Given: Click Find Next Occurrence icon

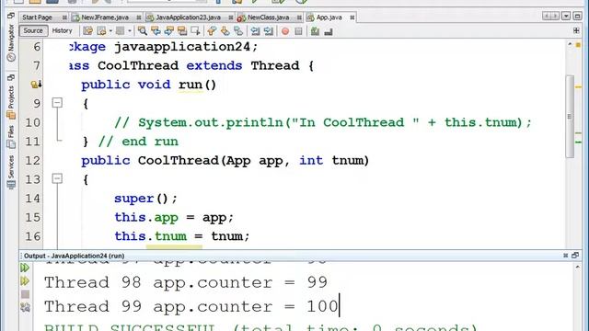Looking at the screenshot, I should pyautogui.click(x=168, y=30).
